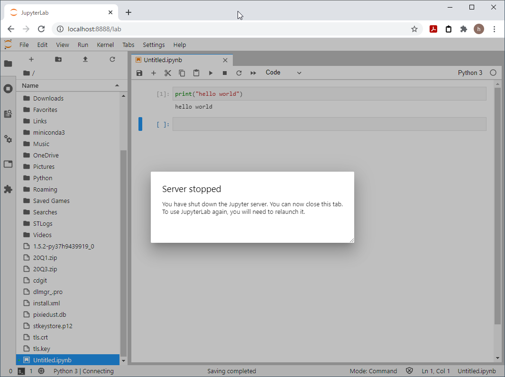Select Untitled.ipynb in file browser
505x377 pixels.
[68, 360]
